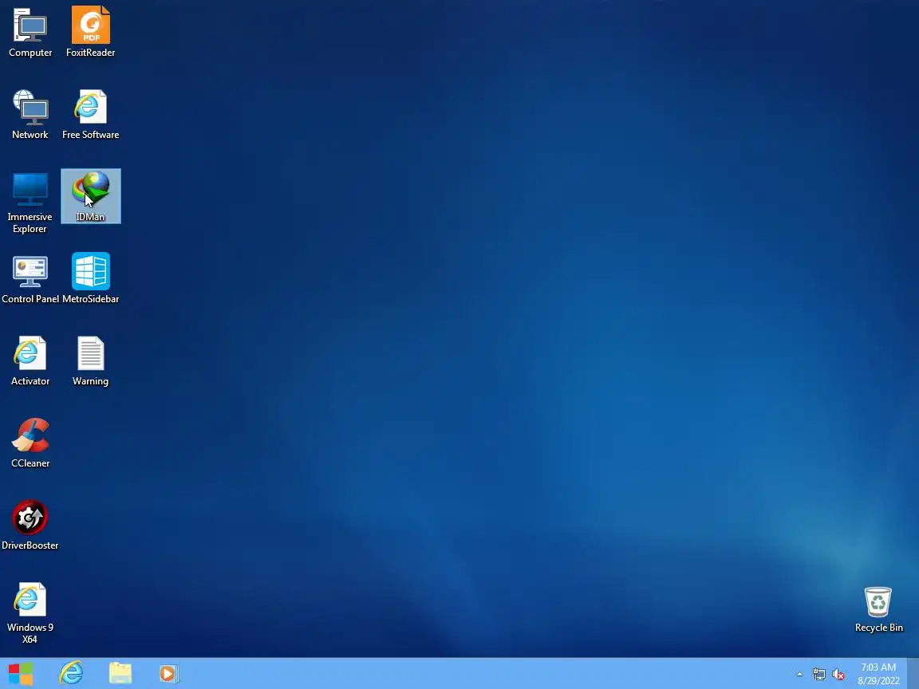The image size is (919, 689).
Task: Click the network status tray icon
Action: click(x=818, y=675)
